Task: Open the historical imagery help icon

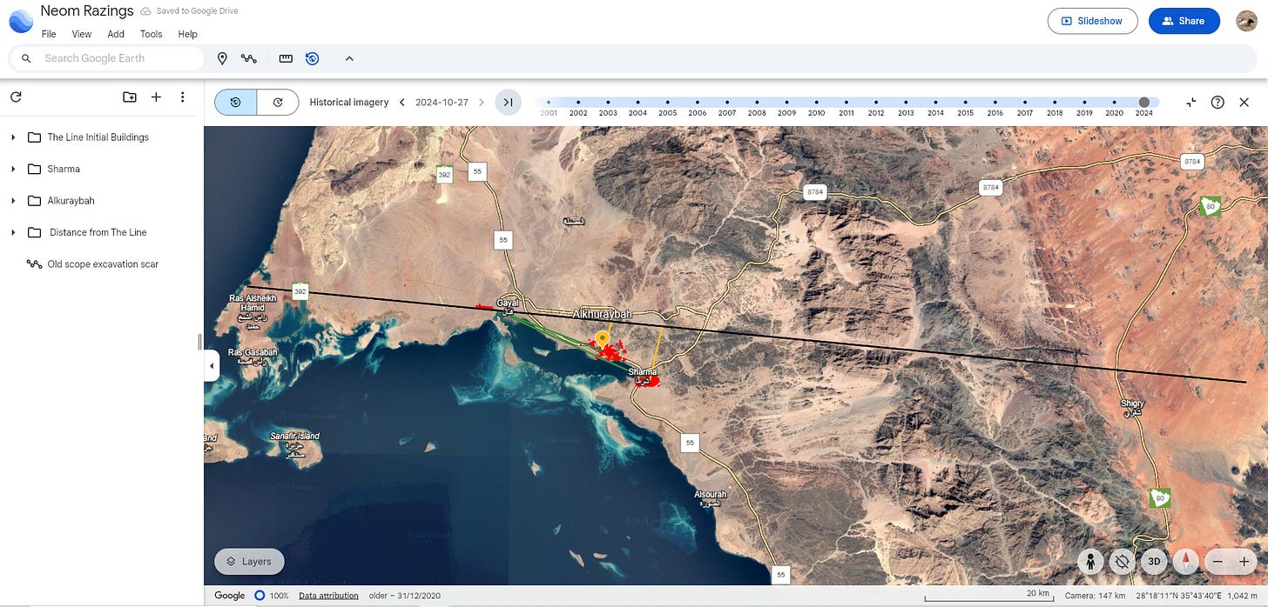Action: pyautogui.click(x=1217, y=102)
